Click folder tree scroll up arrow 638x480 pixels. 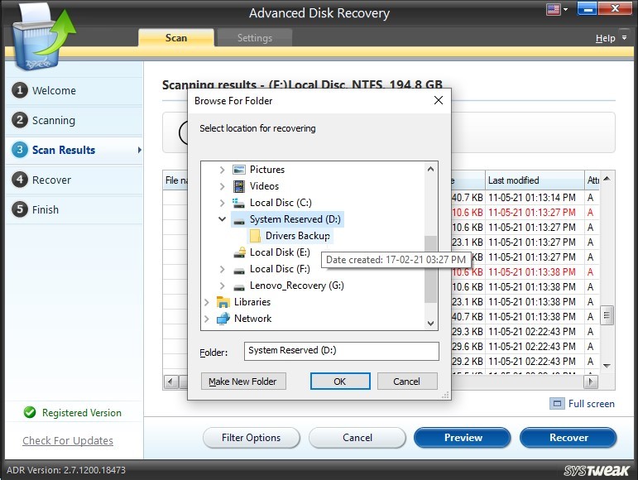coord(430,169)
